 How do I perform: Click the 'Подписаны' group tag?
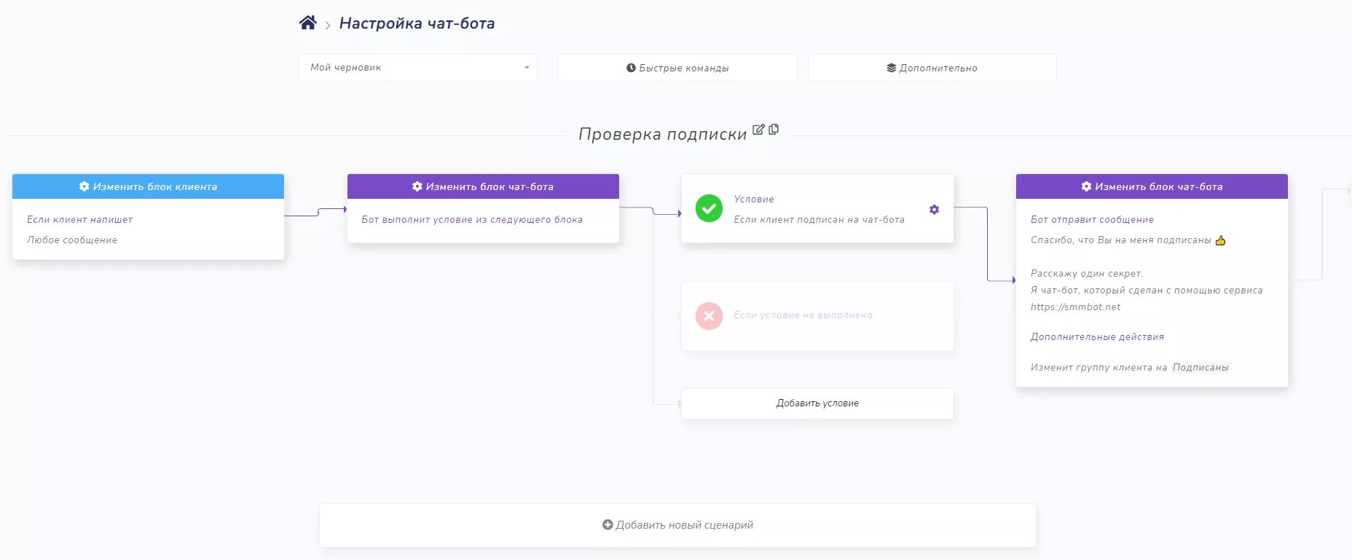[x=1200, y=367]
